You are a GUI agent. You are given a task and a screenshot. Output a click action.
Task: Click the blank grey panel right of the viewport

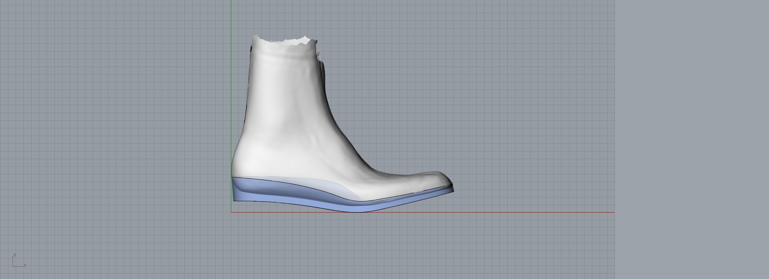692,139
